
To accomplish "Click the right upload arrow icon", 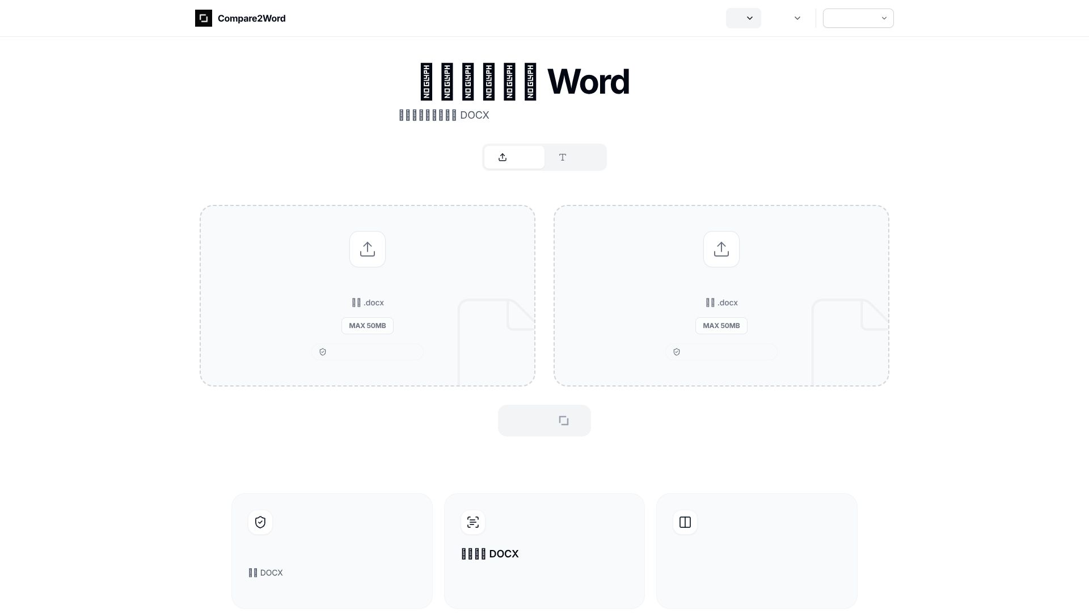I will pyautogui.click(x=721, y=249).
